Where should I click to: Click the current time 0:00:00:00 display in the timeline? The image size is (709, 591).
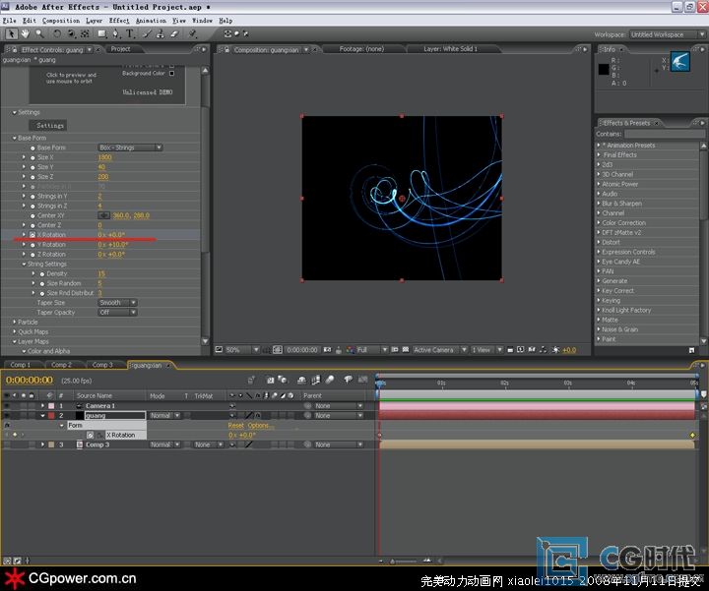click(x=30, y=381)
